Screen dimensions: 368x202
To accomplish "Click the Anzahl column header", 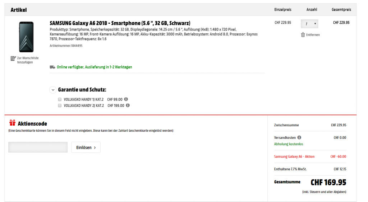I will [x=312, y=10].
